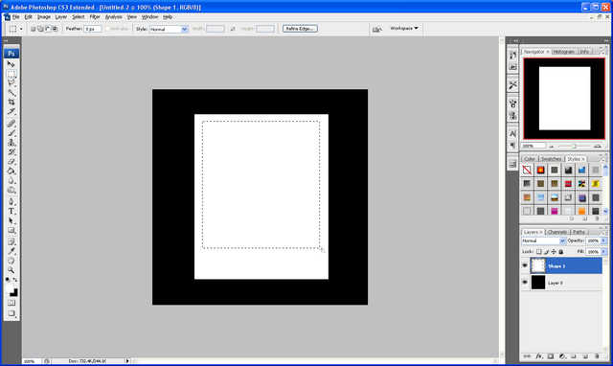The height and width of the screenshot is (366, 613).
Task: Select the Rectangular Marquee tool in toolbox
Action: pos(11,74)
